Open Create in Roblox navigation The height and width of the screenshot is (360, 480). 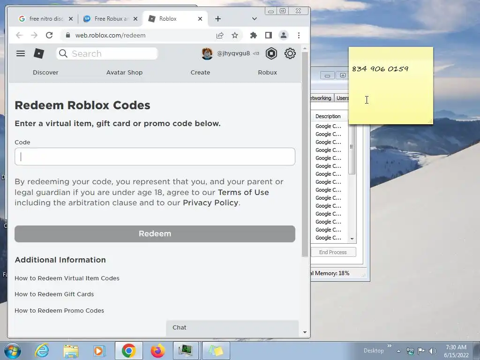200,73
